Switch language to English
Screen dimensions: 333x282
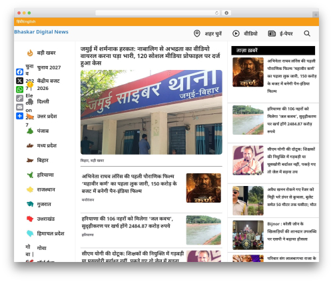(29, 21)
